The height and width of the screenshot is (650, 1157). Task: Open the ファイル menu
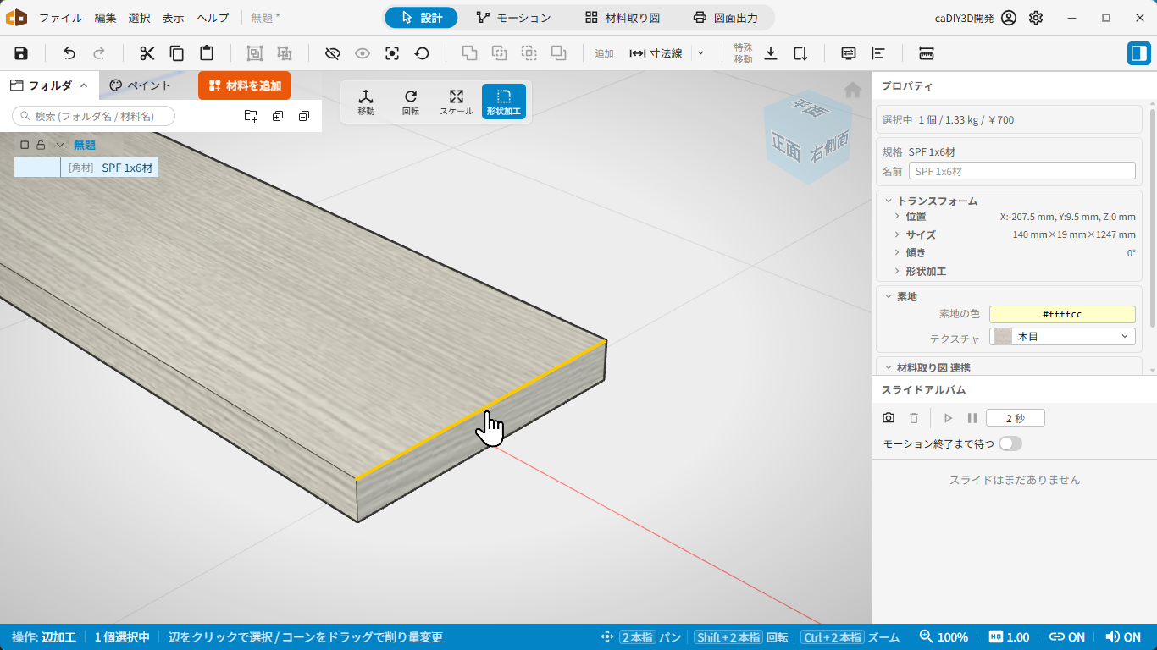60,18
